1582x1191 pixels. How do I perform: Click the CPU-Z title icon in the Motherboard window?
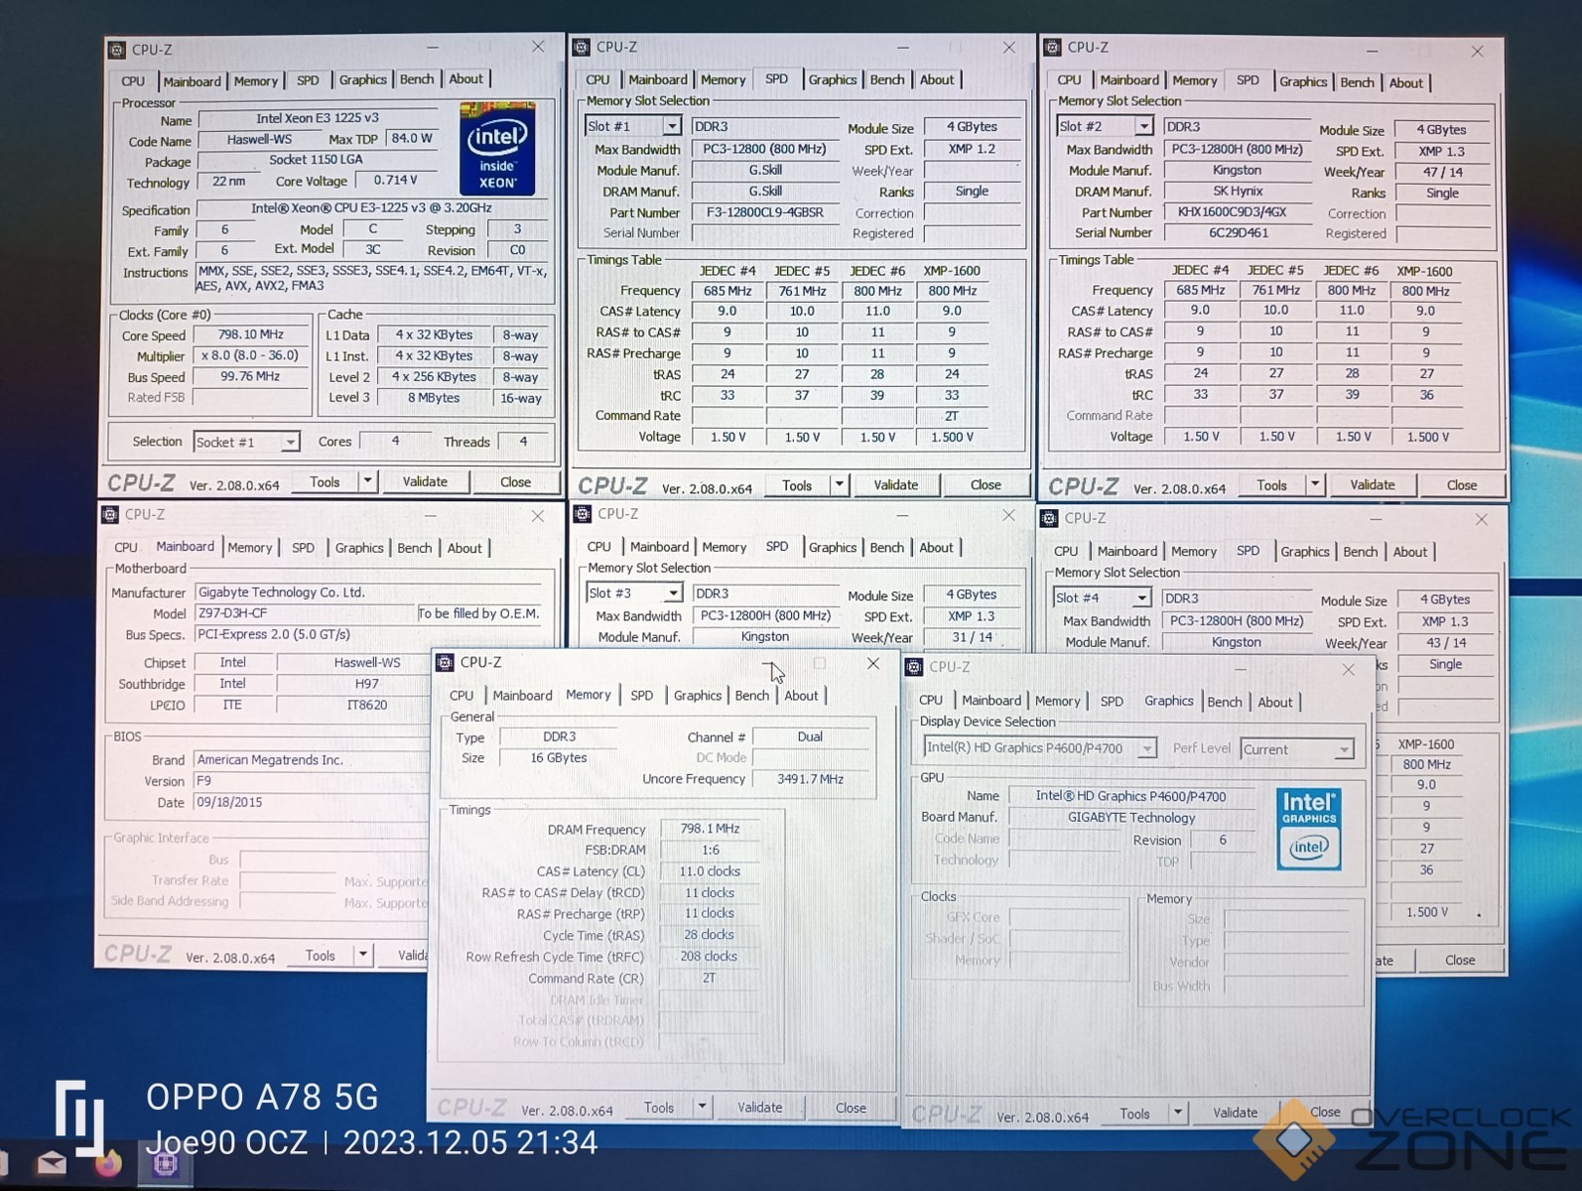point(109,514)
